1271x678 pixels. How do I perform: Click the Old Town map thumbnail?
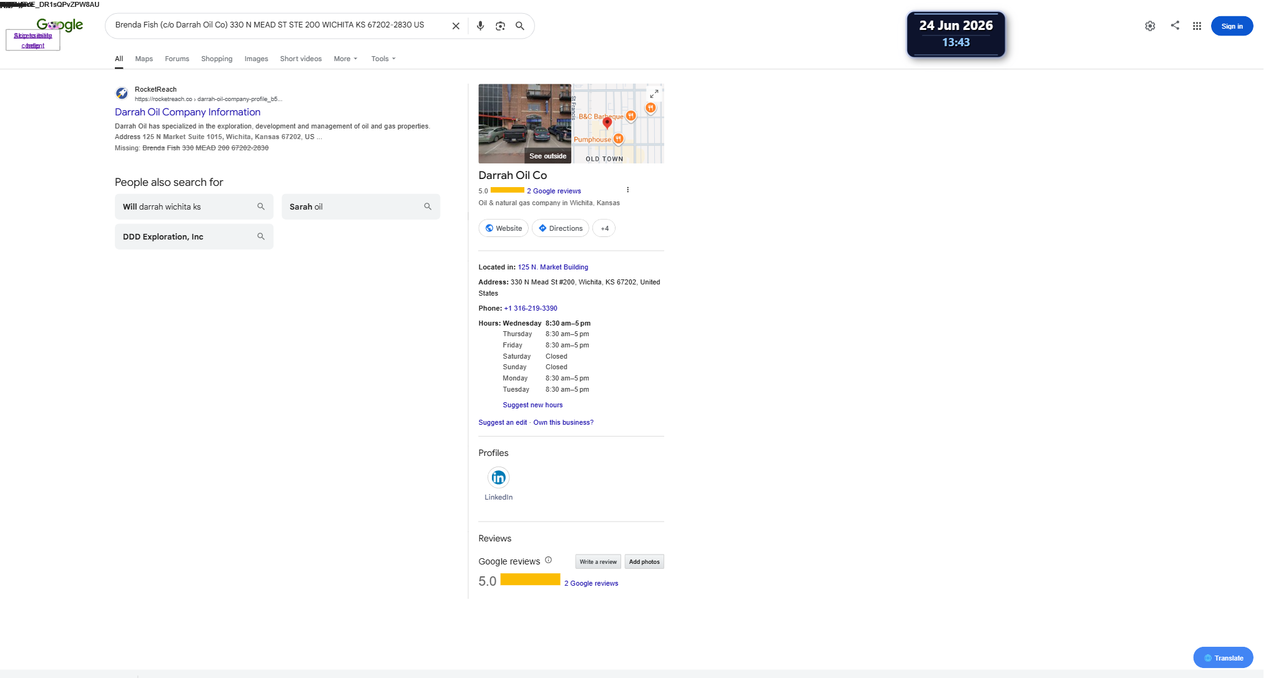pyautogui.click(x=618, y=123)
